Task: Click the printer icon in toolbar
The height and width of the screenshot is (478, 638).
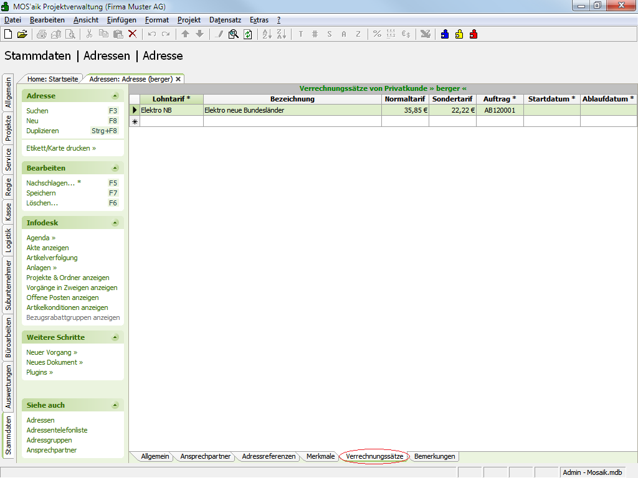Action: pos(42,34)
